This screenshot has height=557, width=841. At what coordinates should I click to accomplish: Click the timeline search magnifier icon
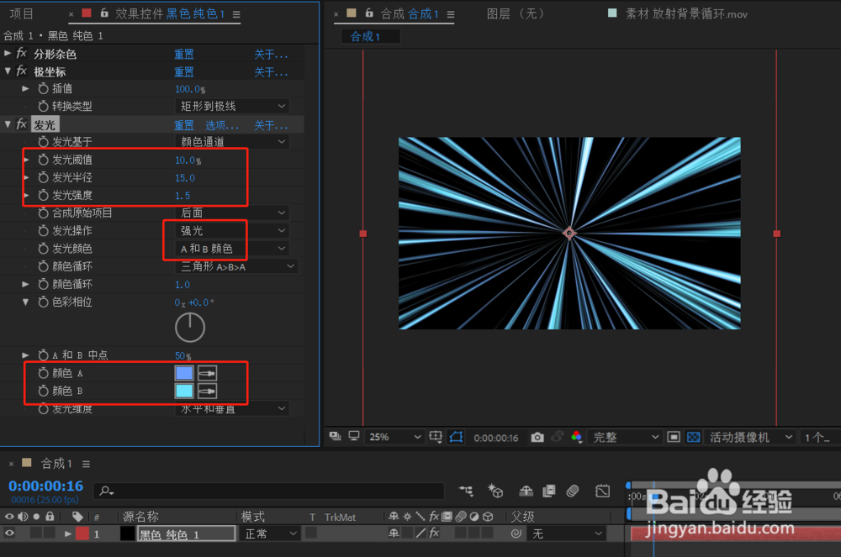tap(106, 491)
